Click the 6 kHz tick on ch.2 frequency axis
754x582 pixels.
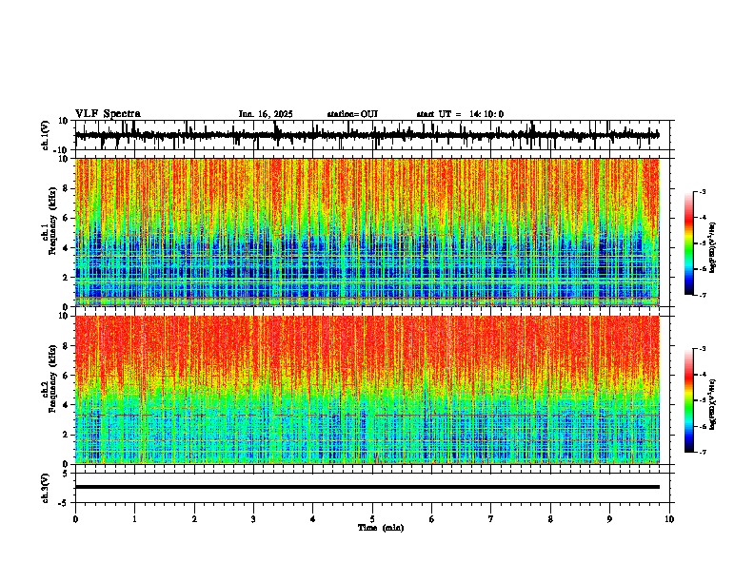[67, 376]
